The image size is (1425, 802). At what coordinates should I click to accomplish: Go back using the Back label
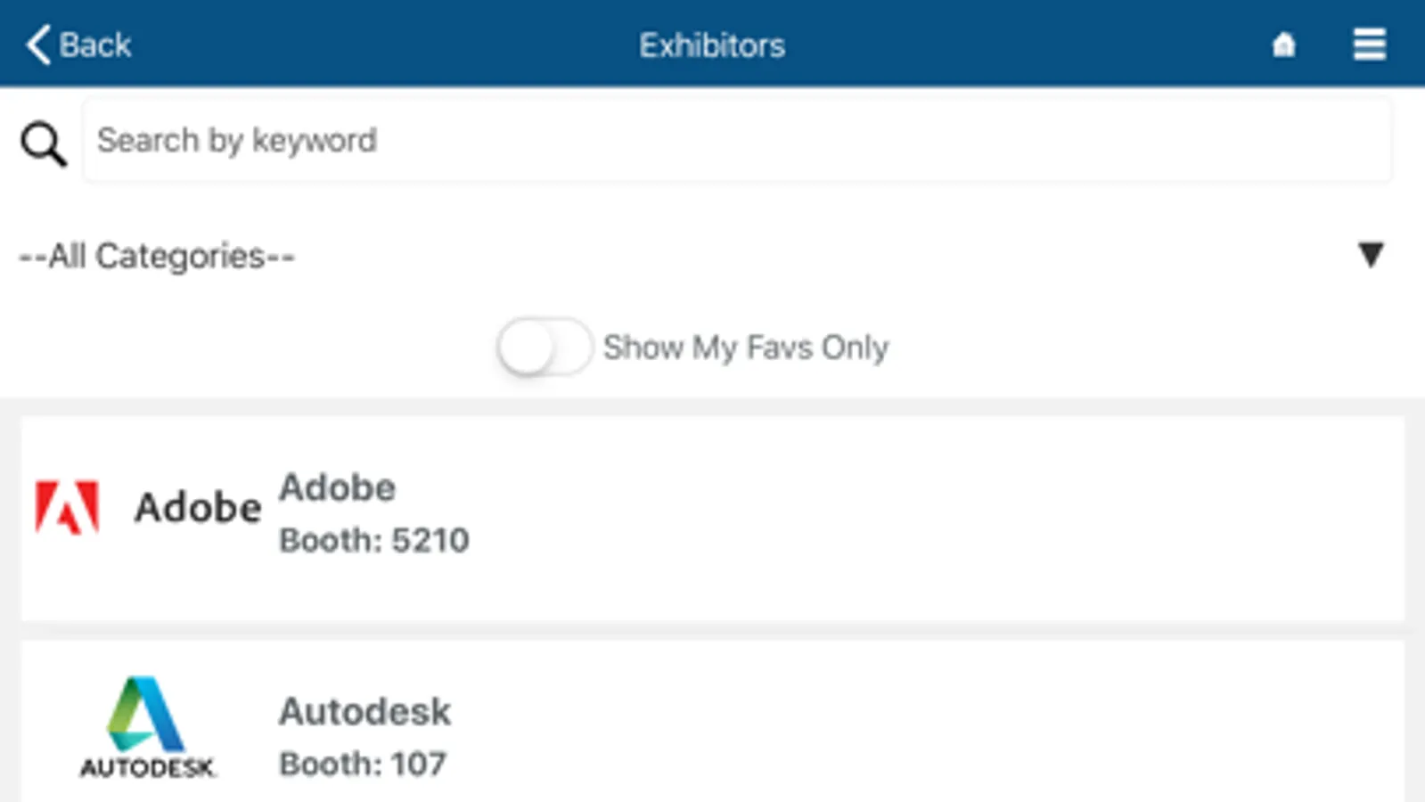click(94, 45)
